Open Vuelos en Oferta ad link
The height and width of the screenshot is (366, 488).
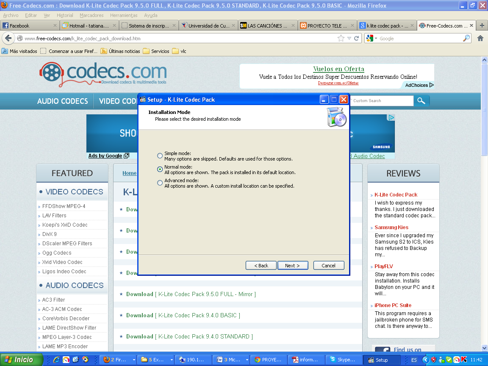(338, 69)
